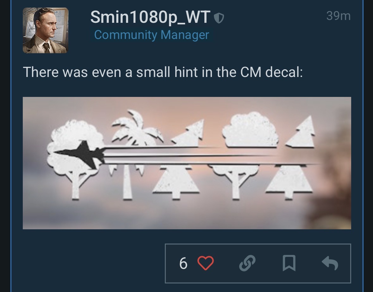The image size is (373, 292).
Task: Click the Community Manager title
Action: pyautogui.click(x=152, y=35)
